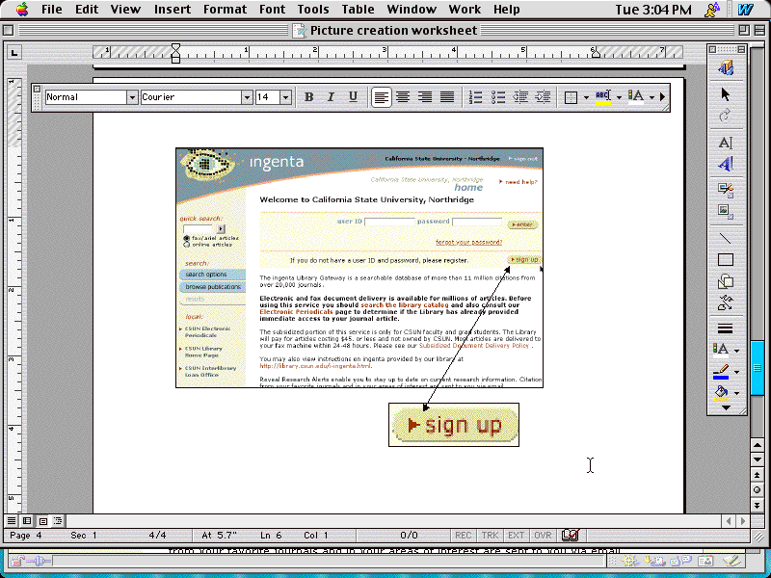Click the spelling and grammar status icon
Screen dimensions: 771x578
coord(571,535)
